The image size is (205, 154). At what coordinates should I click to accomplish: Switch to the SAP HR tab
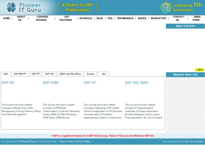click(49, 74)
